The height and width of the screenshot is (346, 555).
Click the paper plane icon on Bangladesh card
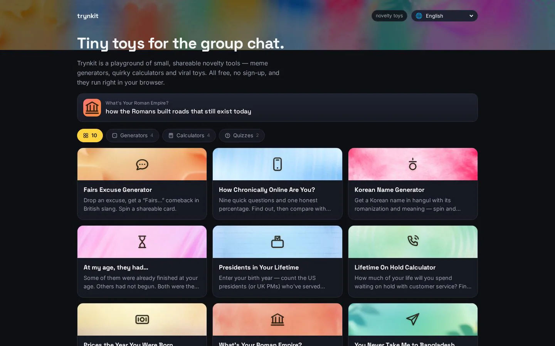(x=413, y=319)
